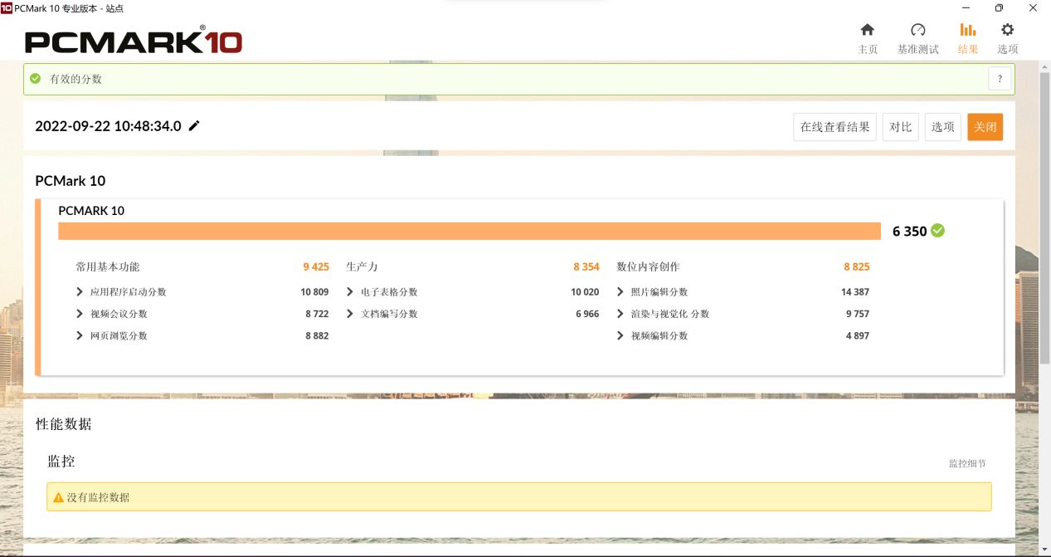The width and height of the screenshot is (1051, 557).
Task: Restore the window with title bar restore button
Action: [999, 7]
